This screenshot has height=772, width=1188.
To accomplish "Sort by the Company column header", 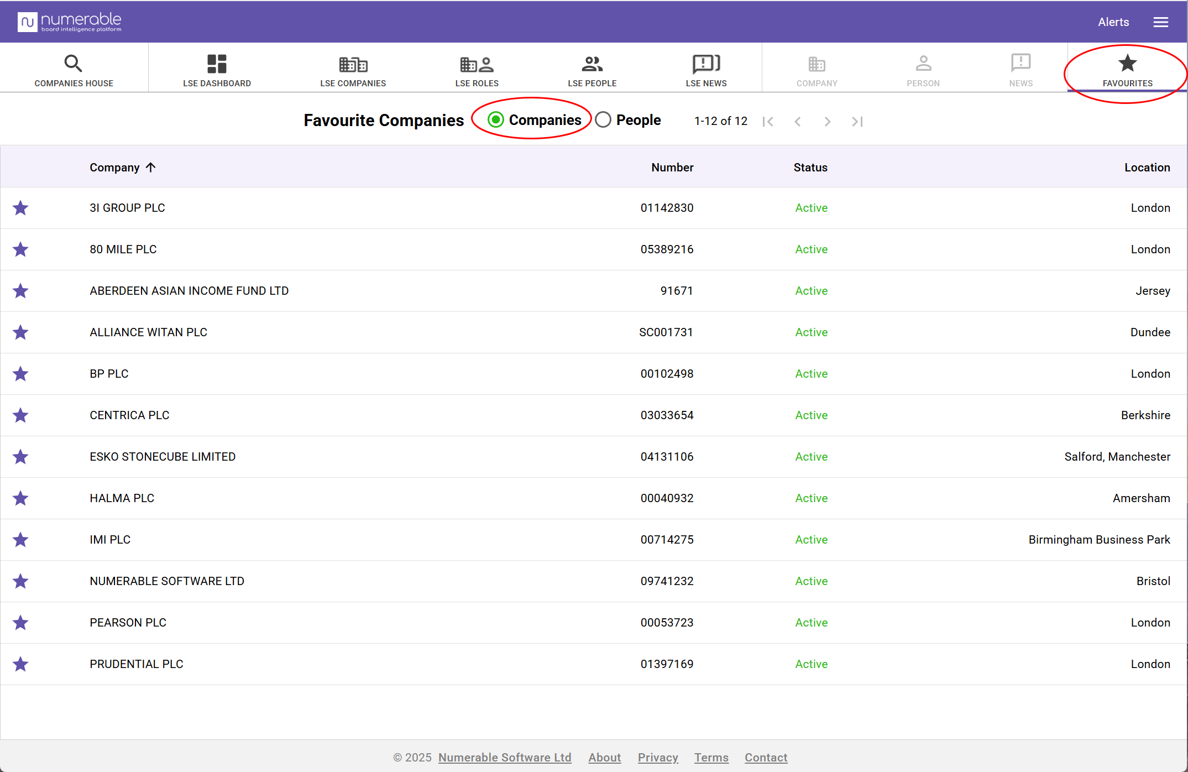I will click(x=115, y=168).
